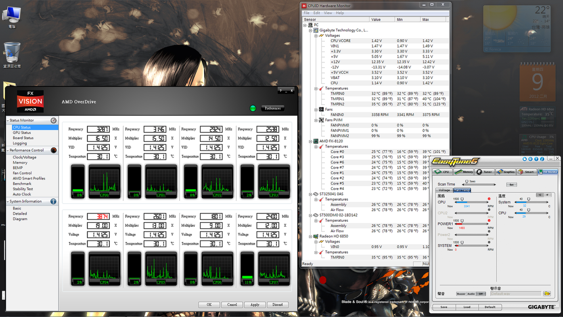Open the folder icon beside Default.wav
The width and height of the screenshot is (563, 317).
[x=547, y=294]
